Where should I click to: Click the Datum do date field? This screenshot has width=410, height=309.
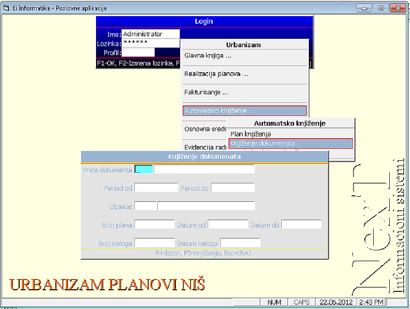pyautogui.click(x=302, y=224)
